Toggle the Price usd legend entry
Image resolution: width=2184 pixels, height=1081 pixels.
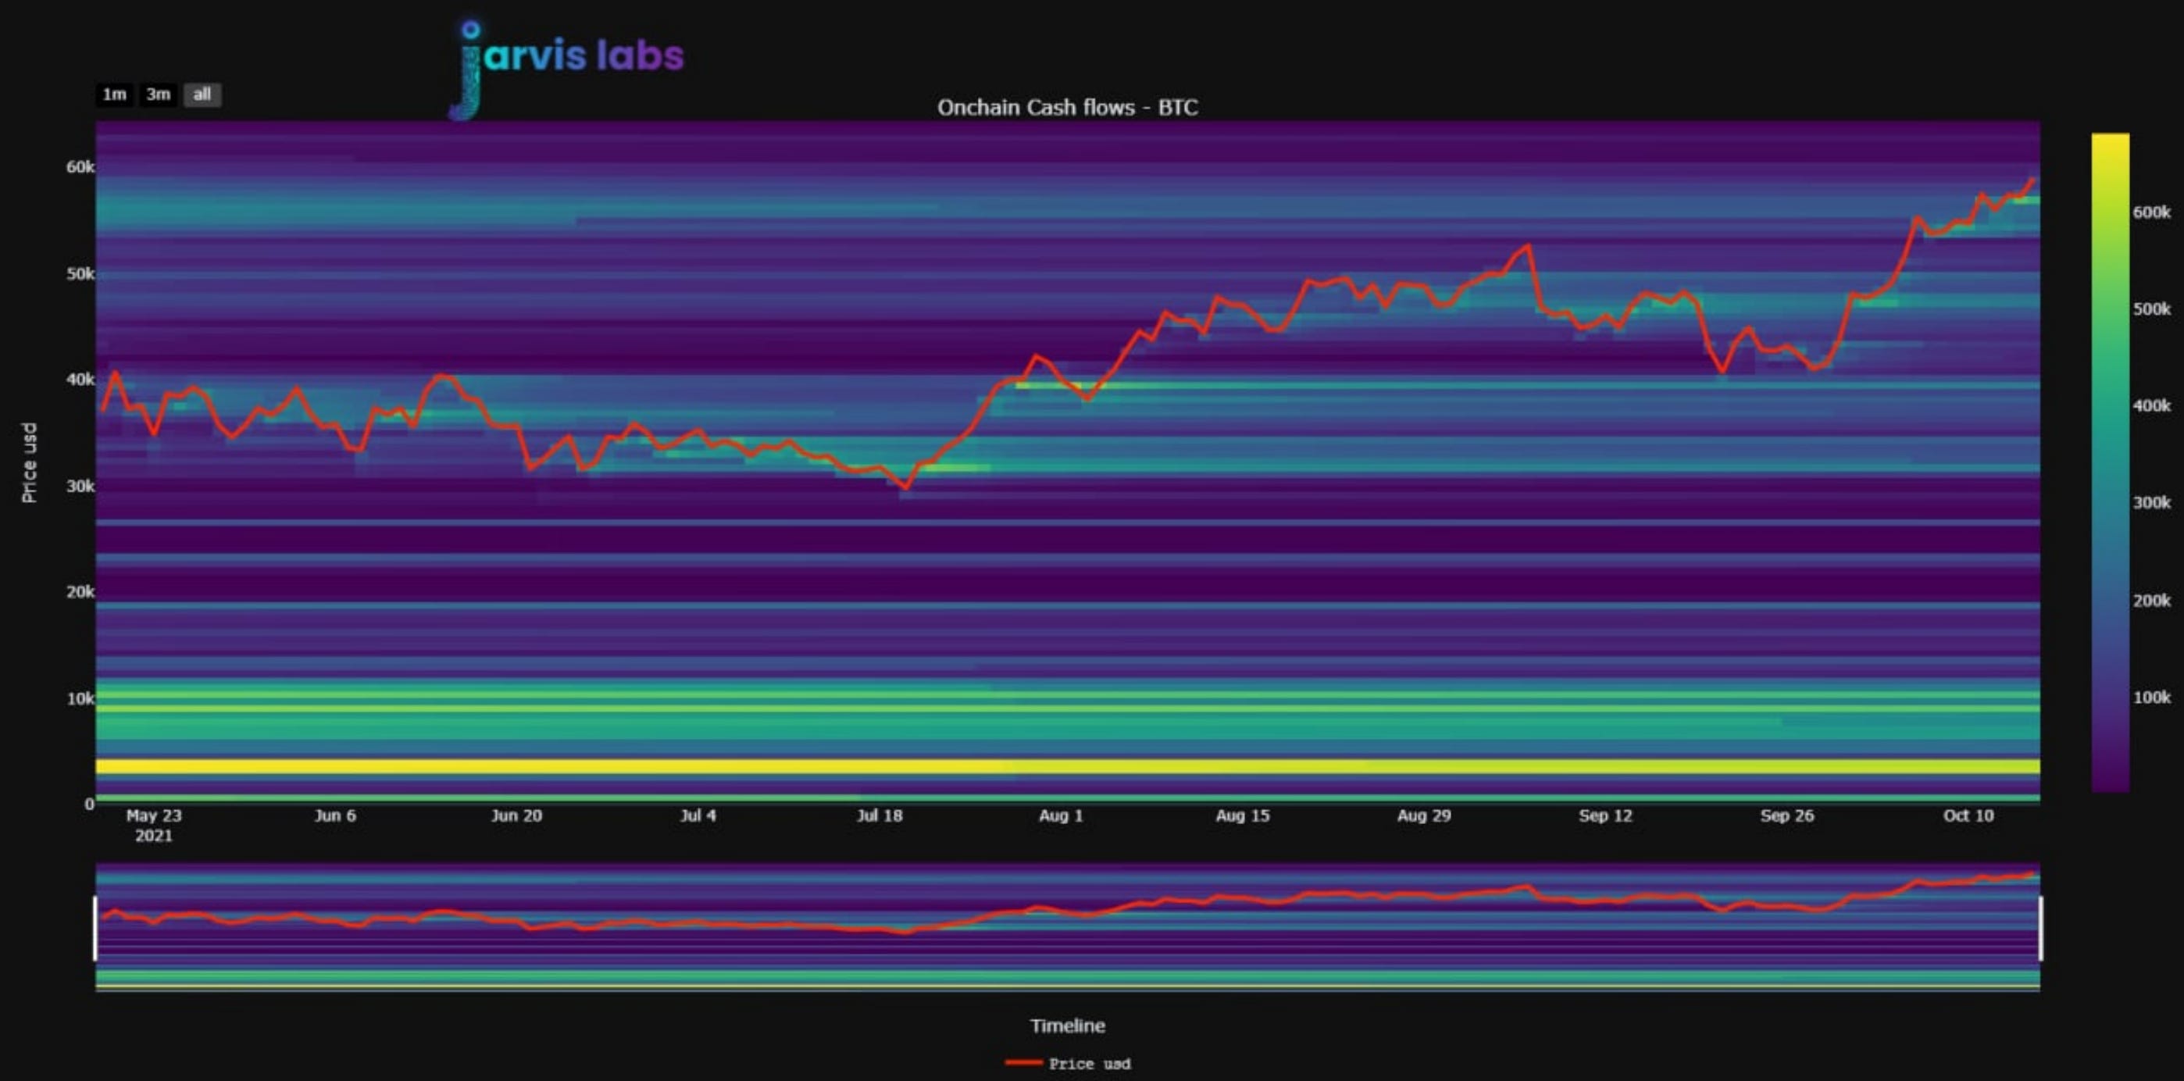coord(1089,1063)
